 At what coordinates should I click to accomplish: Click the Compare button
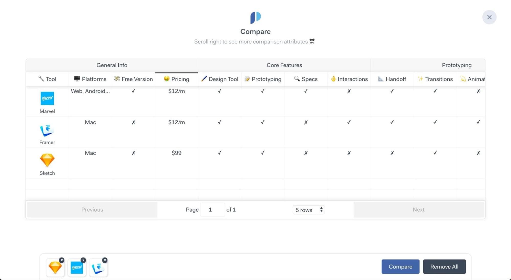(x=400, y=266)
